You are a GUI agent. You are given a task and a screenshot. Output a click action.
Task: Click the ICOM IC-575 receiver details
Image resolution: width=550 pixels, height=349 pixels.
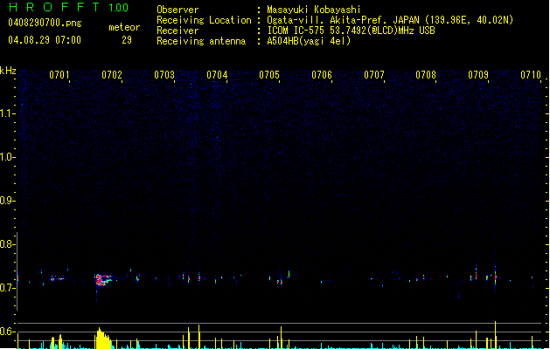[351, 31]
